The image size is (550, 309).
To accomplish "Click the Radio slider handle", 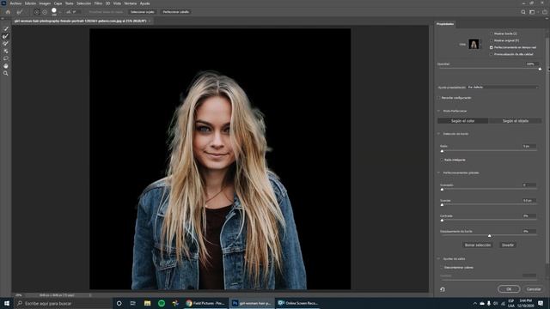I will (x=442, y=151).
